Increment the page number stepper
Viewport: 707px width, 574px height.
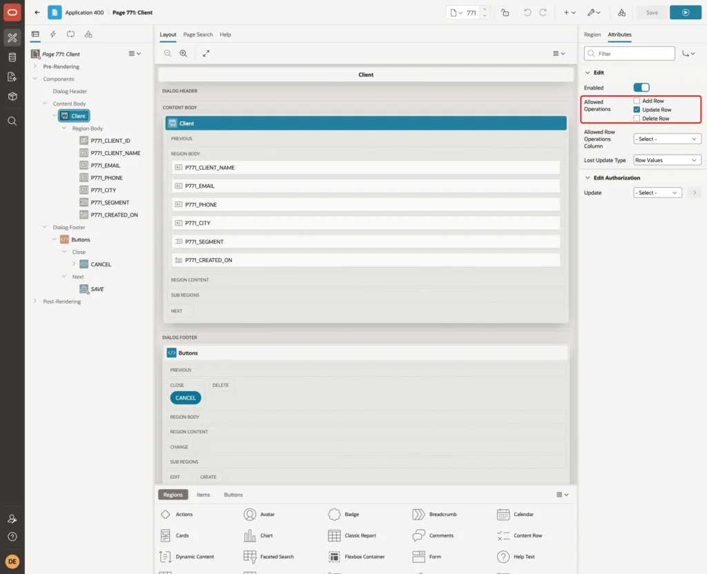pos(485,10)
